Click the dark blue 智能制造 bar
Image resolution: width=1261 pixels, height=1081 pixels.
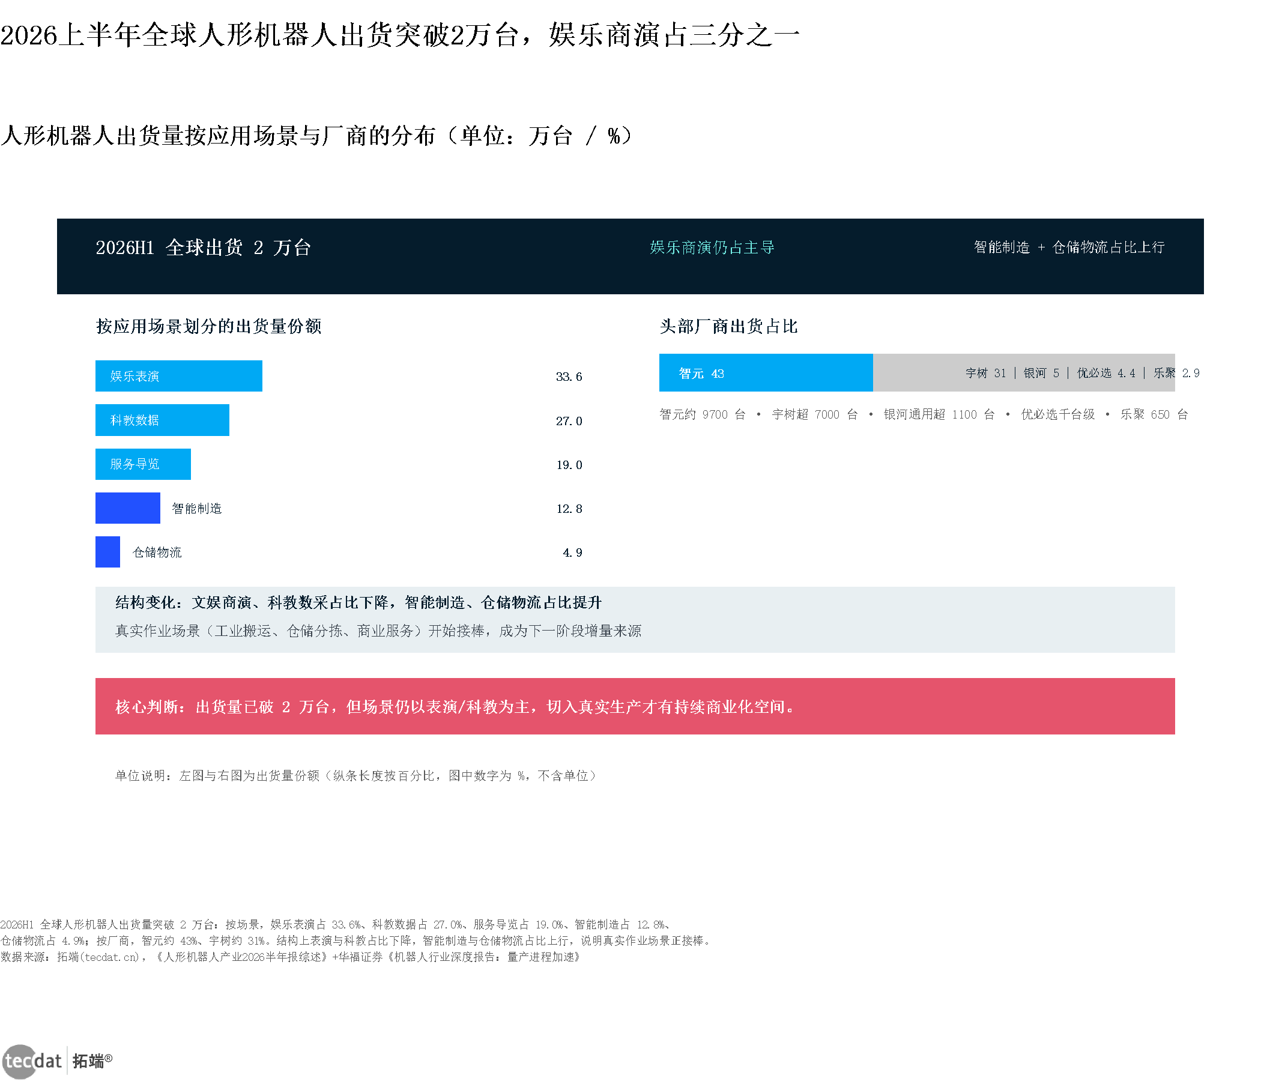128,508
